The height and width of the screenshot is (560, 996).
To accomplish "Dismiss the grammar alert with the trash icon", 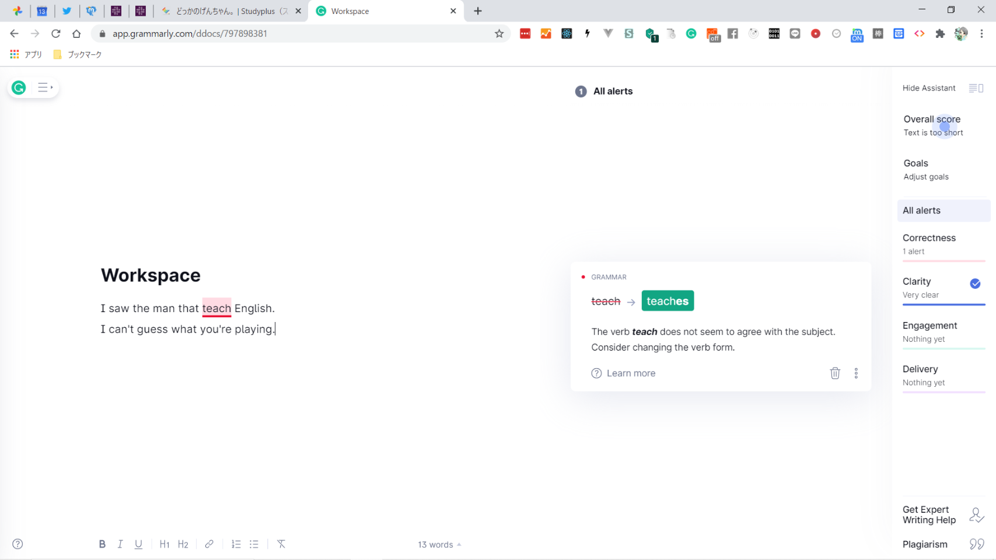I will tap(835, 373).
